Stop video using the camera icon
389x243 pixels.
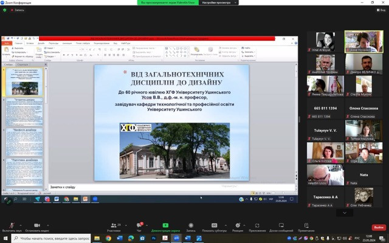tap(36, 225)
